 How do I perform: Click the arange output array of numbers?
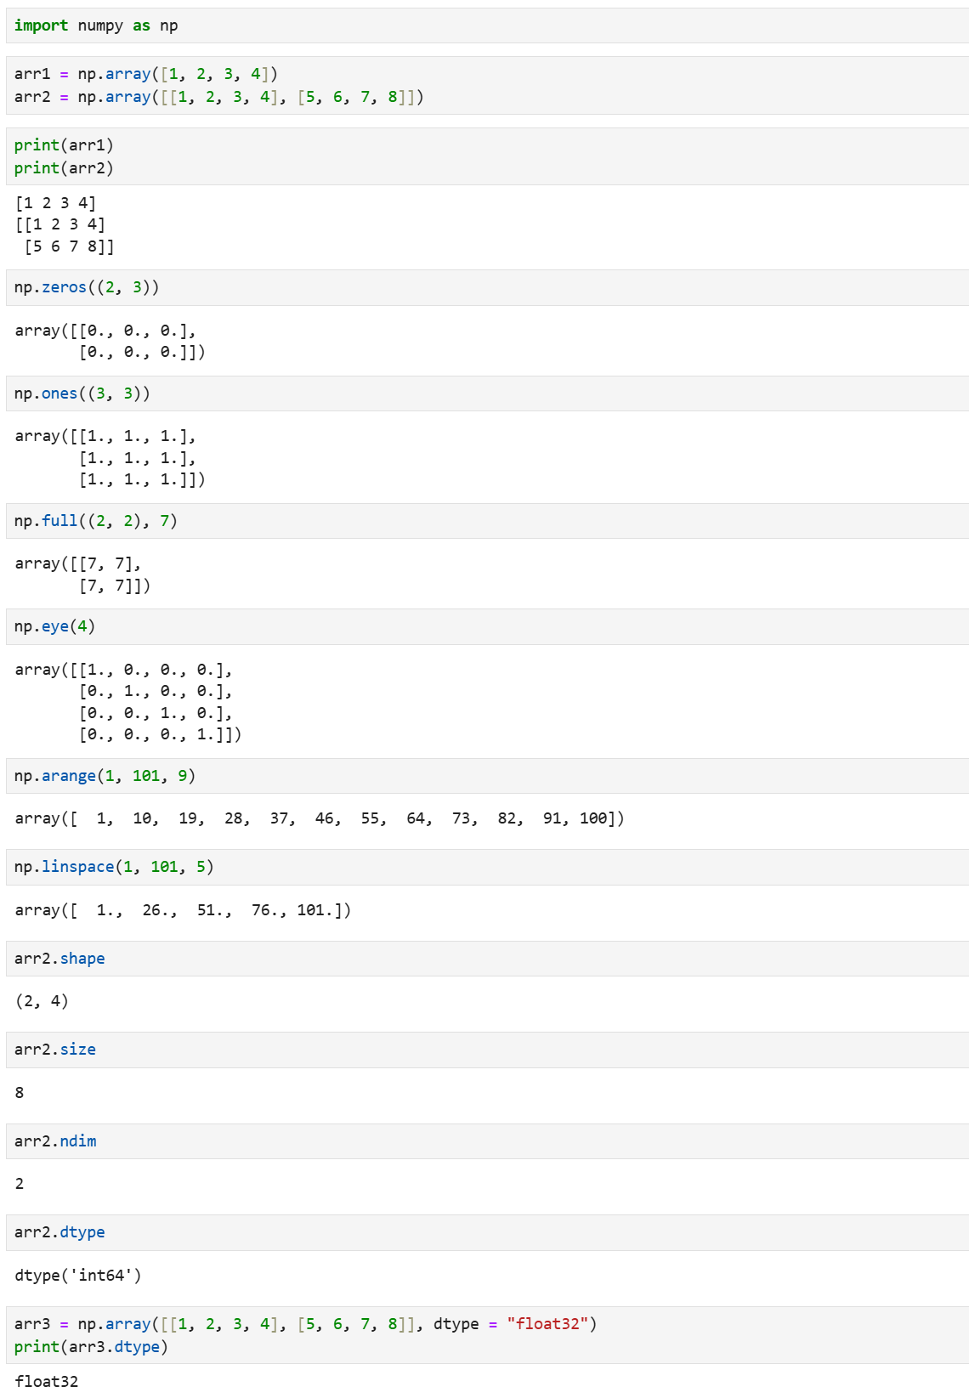[319, 818]
